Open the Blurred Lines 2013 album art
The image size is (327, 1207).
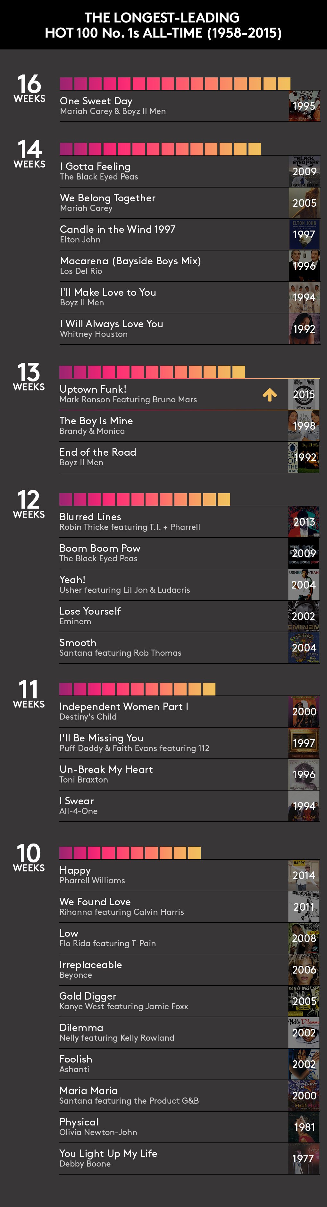(304, 521)
